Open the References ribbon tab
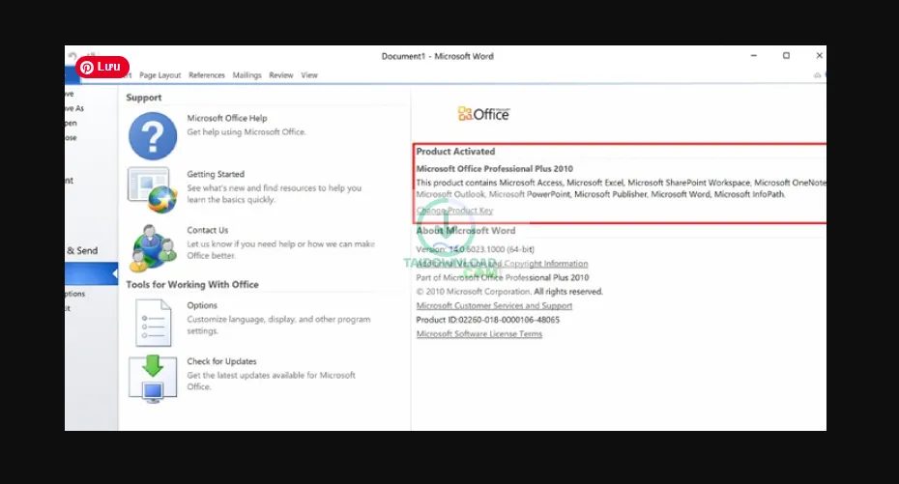The image size is (899, 484). tap(207, 75)
